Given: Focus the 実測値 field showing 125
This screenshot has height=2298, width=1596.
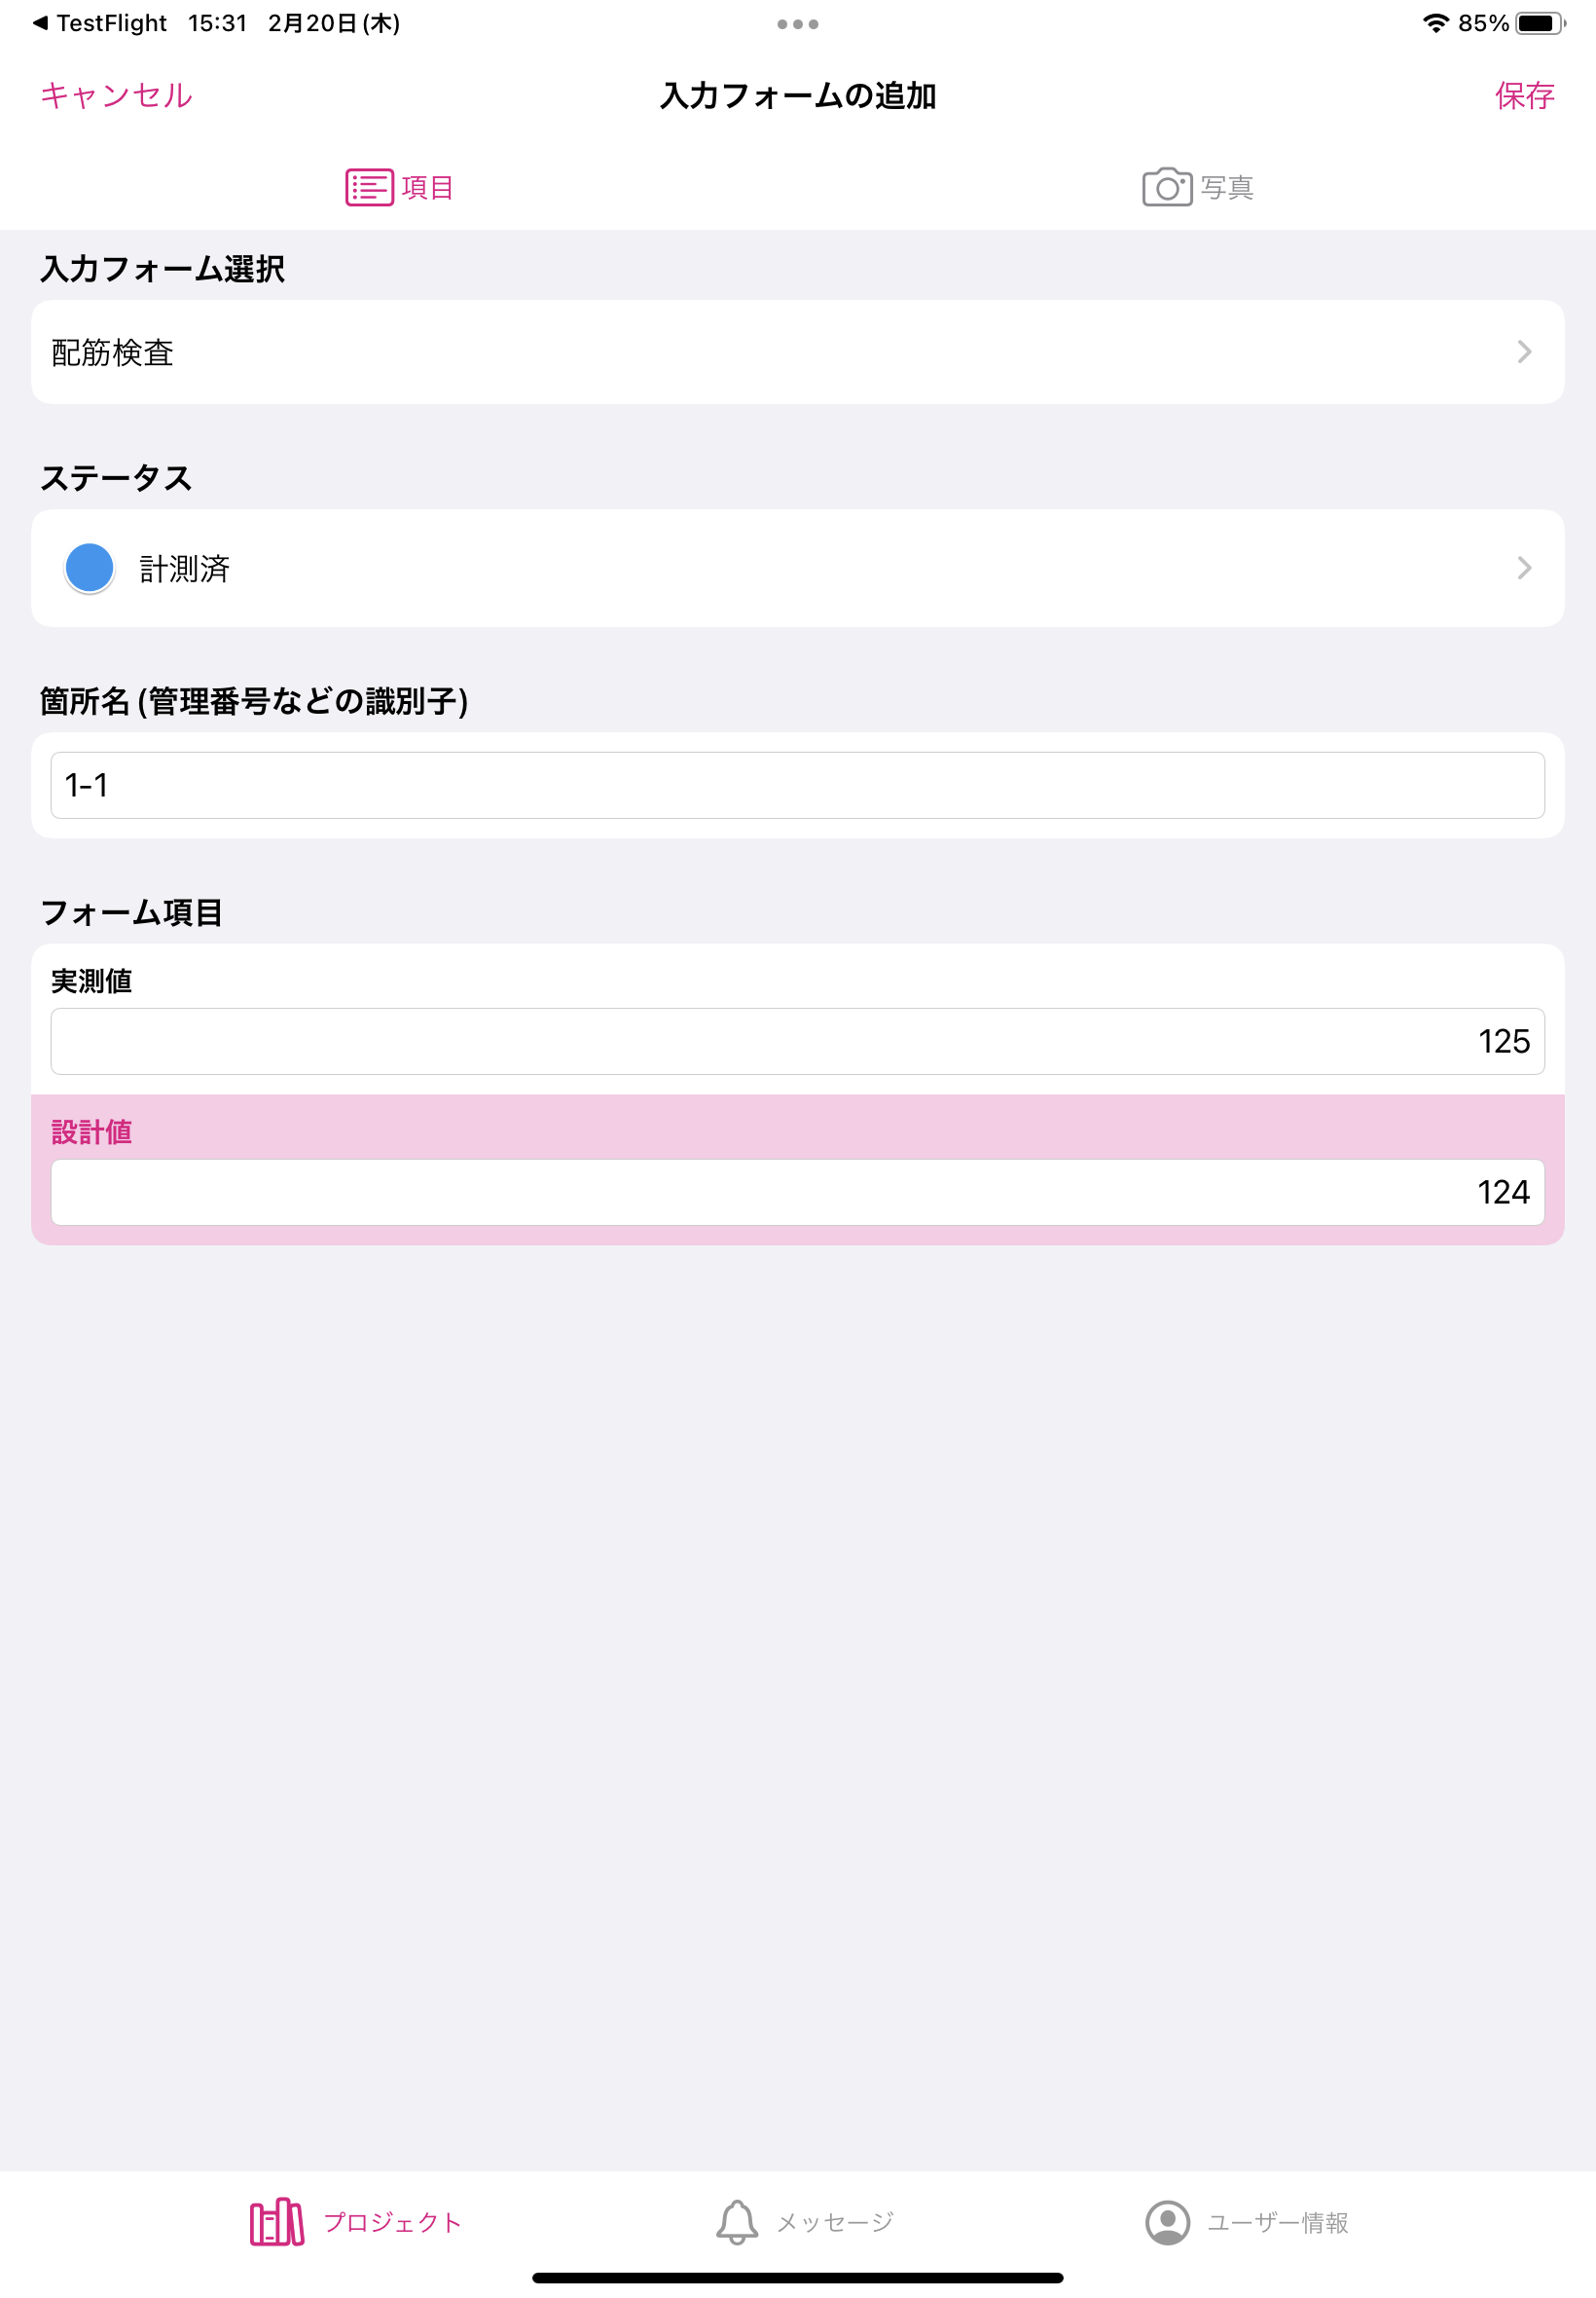Looking at the screenshot, I should 798,1042.
